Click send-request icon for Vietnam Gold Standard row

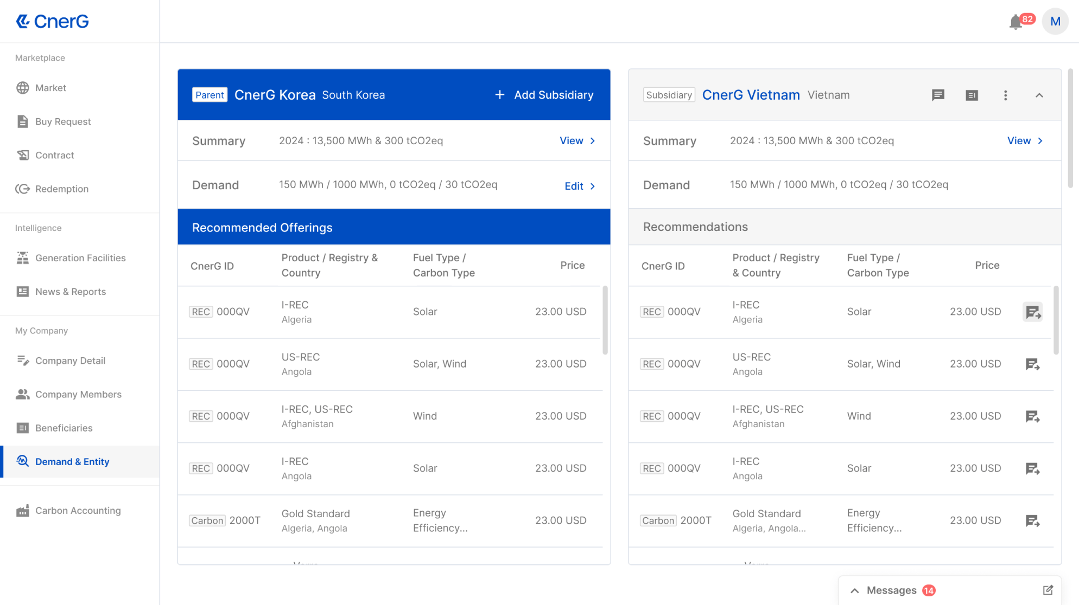1032,520
